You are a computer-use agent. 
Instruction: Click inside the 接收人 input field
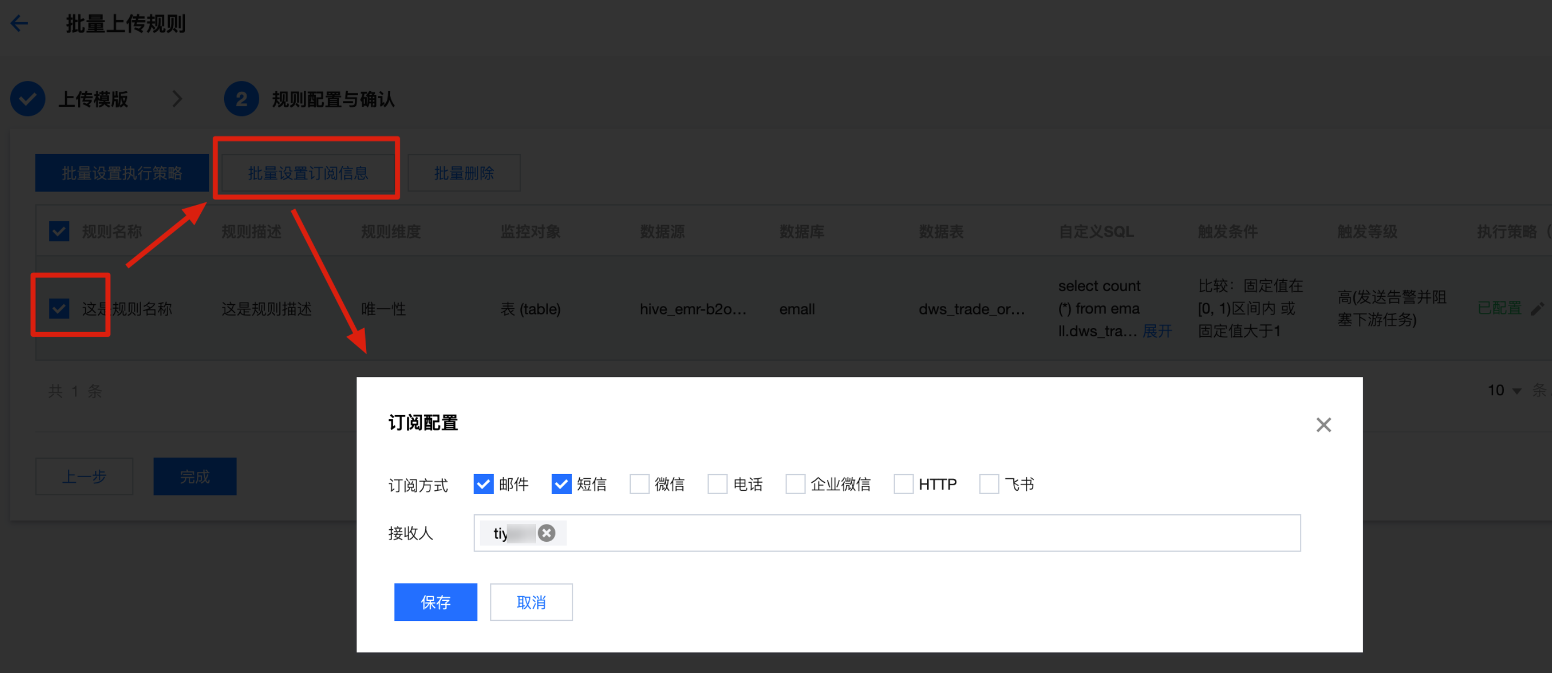(x=904, y=533)
